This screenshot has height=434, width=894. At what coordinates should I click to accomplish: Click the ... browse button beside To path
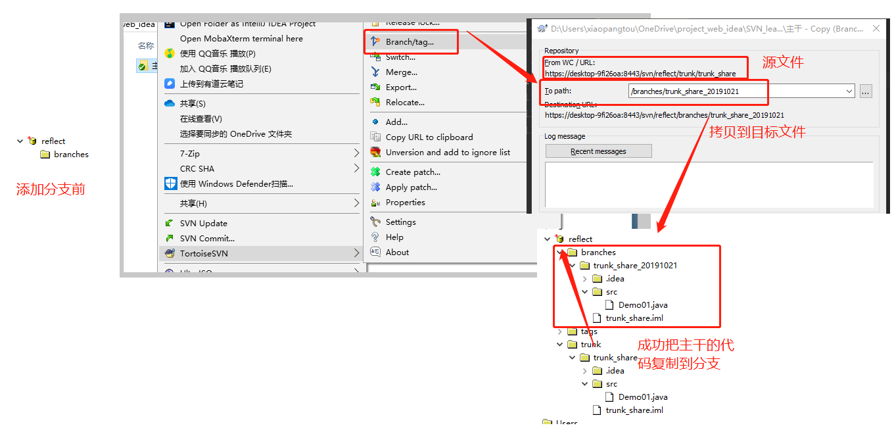click(866, 91)
